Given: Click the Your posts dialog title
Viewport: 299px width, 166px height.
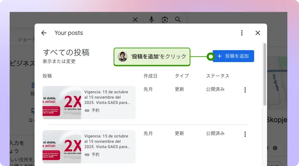Looking at the screenshot, I should point(69,33).
